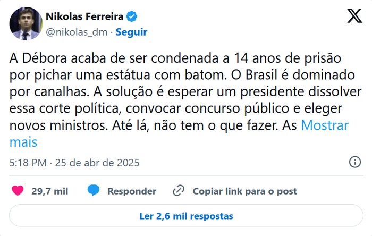The image size is (372, 236).
Task: Click the blue reply bubble icon
Action: click(94, 191)
